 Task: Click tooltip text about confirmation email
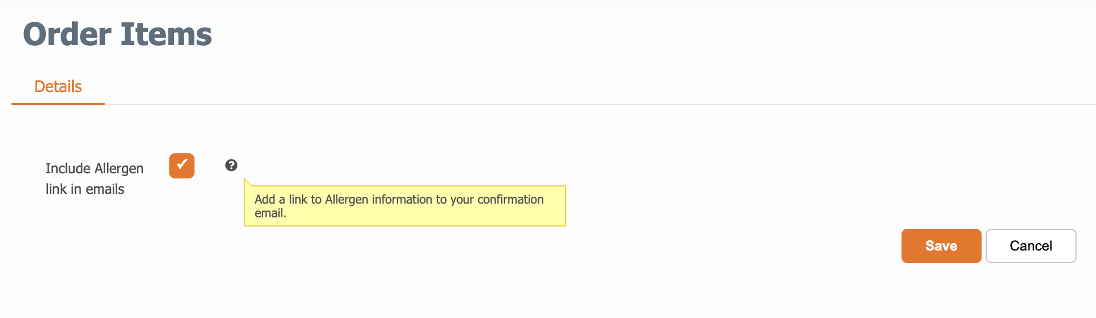[399, 206]
